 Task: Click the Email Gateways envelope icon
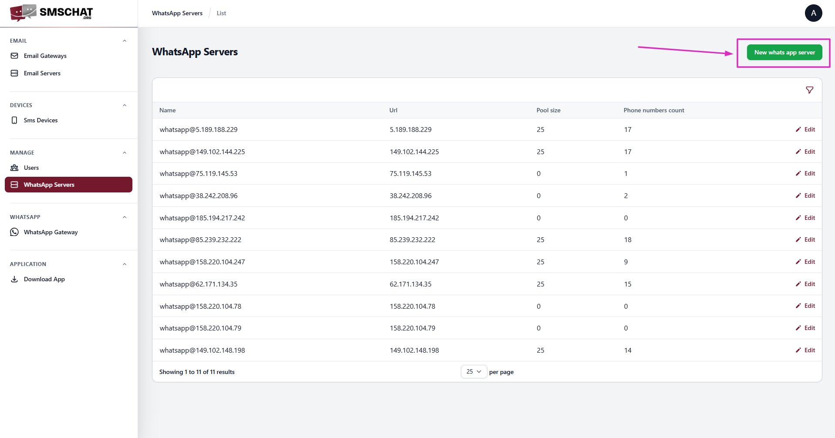pos(14,56)
